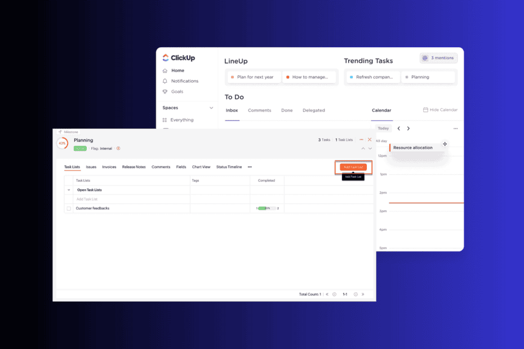
Task: Open the Home icon in the sidebar
Action: click(x=165, y=70)
